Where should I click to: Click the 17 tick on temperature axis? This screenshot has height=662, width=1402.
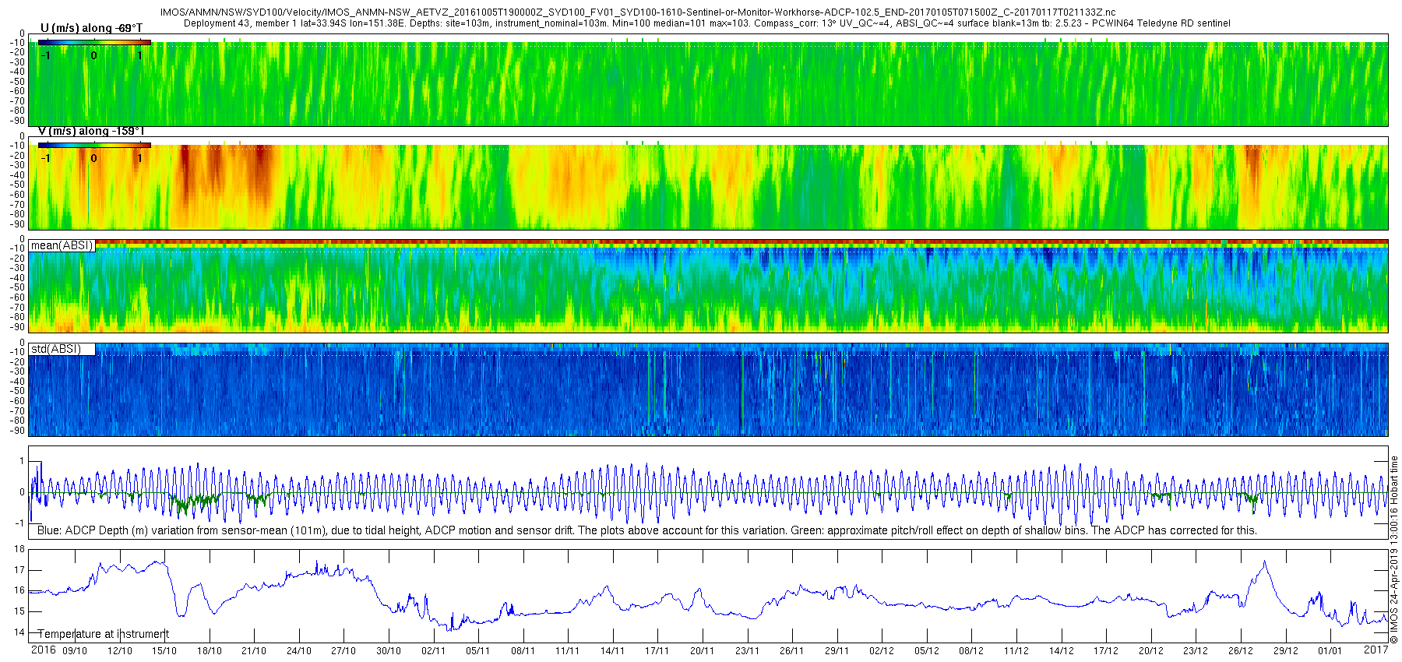click(19, 570)
